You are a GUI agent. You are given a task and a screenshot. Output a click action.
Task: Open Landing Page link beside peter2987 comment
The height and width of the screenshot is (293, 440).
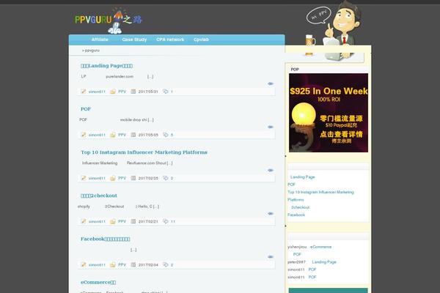[324, 262]
